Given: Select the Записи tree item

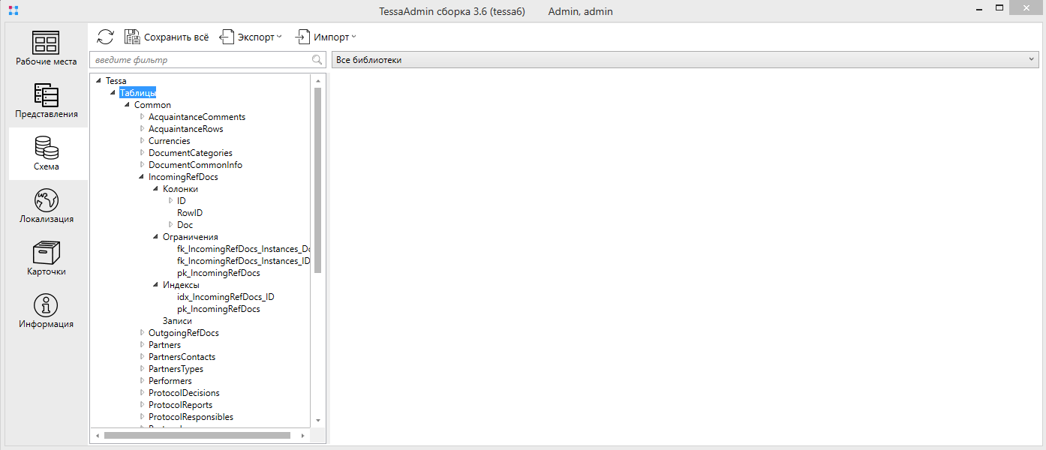Looking at the screenshot, I should point(177,321).
